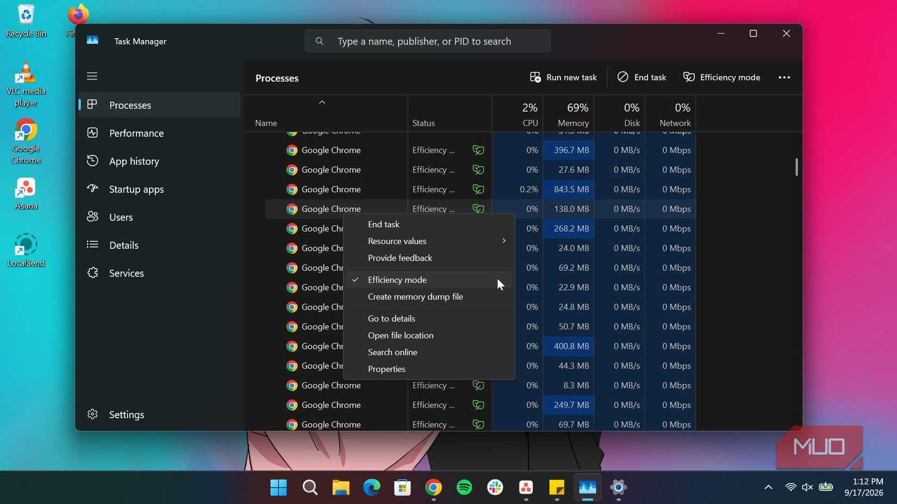
Task: Open File Explorer from the taskbar
Action: 341,488
